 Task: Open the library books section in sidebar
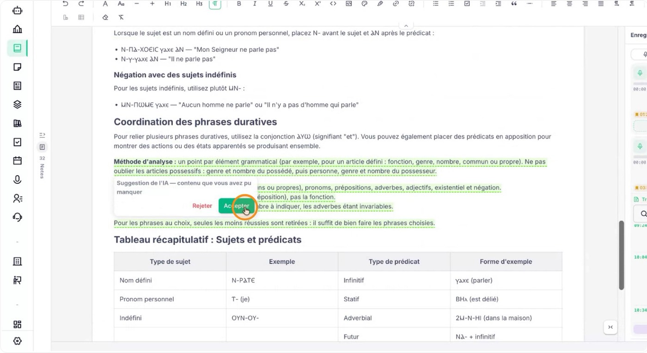click(17, 123)
